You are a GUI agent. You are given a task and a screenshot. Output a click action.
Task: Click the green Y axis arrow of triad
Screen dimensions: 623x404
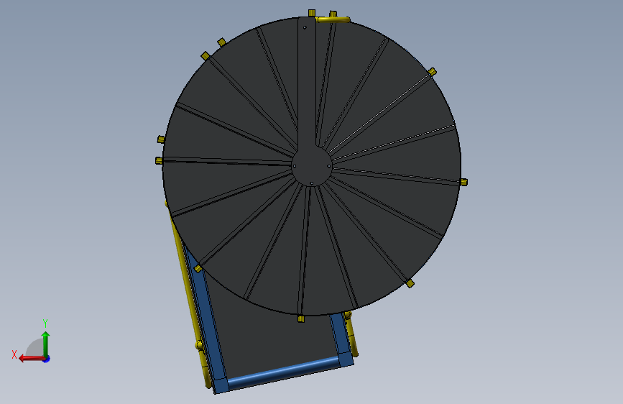point(46,344)
